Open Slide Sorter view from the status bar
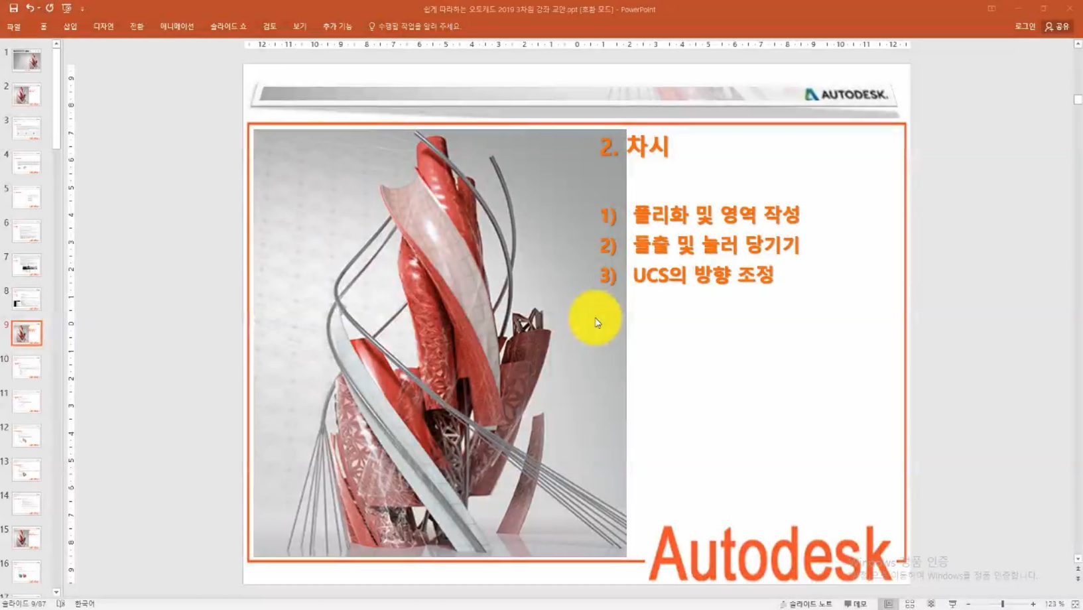1083x610 pixels. pos(909,603)
